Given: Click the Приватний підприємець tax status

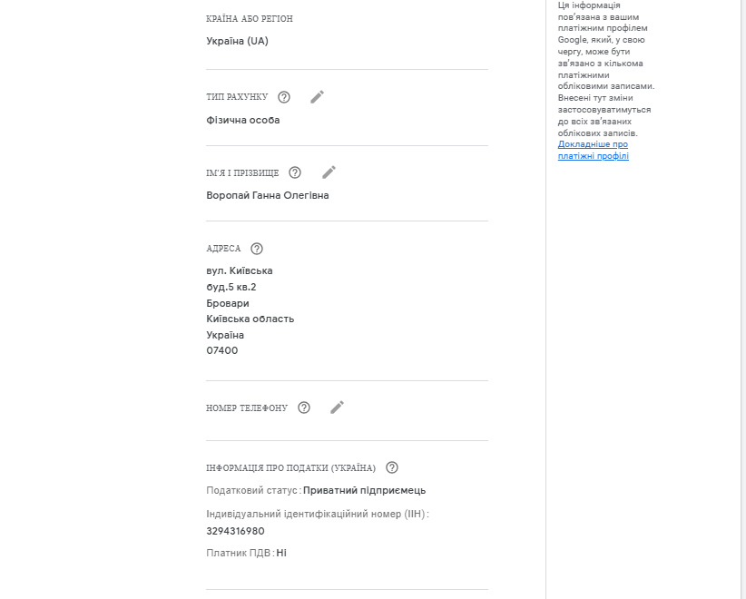Looking at the screenshot, I should pyautogui.click(x=365, y=490).
